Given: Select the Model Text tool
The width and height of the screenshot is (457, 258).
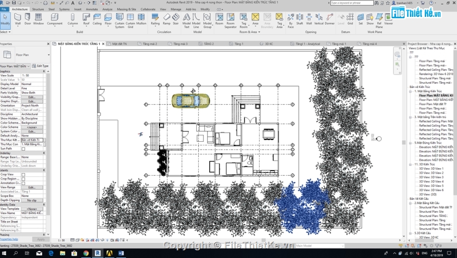Looking at the screenshot, I should [x=187, y=21].
